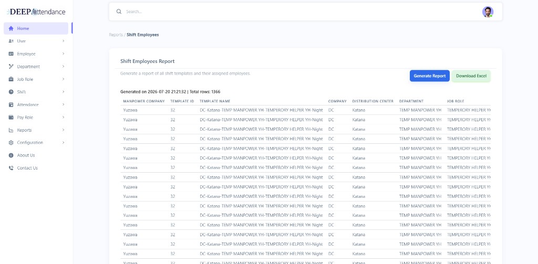Click template ID 32 in first row
This screenshot has width=538, height=264.
coord(172,110)
